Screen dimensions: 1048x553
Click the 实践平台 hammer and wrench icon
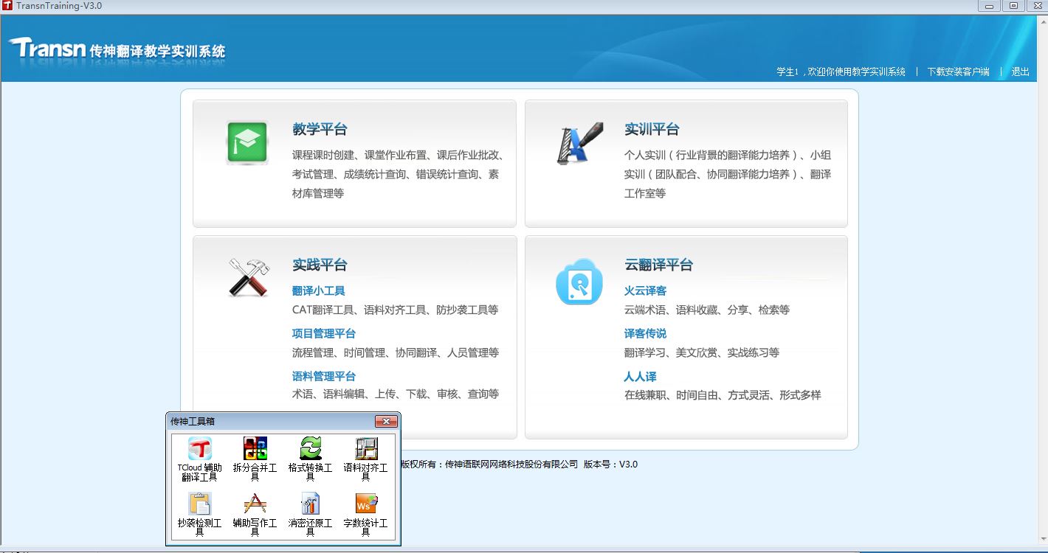pyautogui.click(x=248, y=278)
